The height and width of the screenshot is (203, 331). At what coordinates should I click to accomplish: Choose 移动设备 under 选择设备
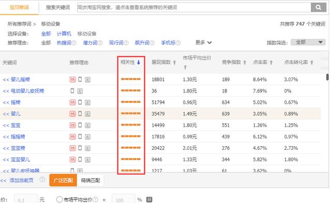pos(87,34)
